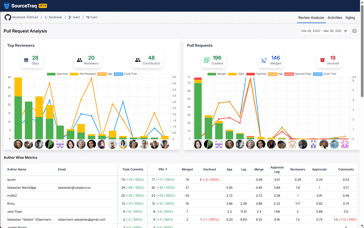The image size is (364, 228).
Task: Toggle the Approval Days series in the legend
Action: tap(298, 74)
